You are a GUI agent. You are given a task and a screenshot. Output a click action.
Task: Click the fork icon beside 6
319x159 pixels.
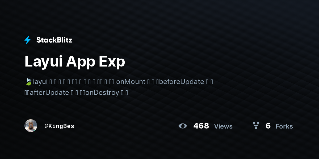pos(256,126)
